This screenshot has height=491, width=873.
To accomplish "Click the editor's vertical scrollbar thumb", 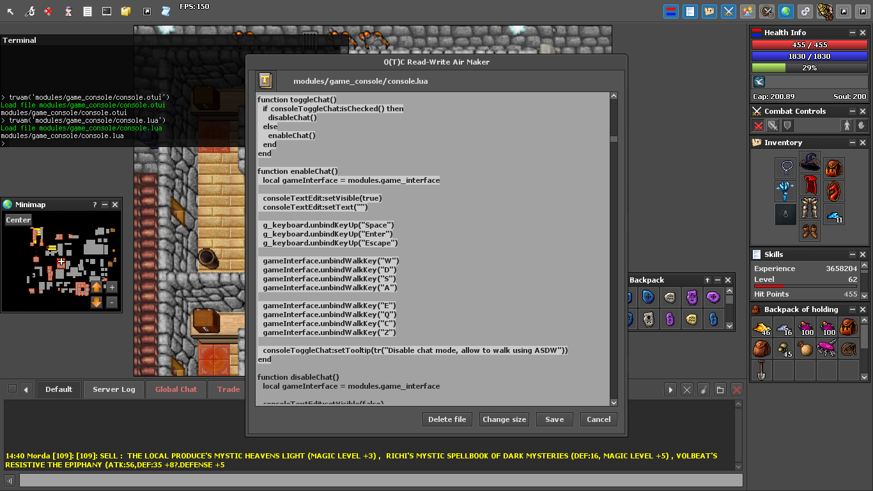I will coord(614,139).
